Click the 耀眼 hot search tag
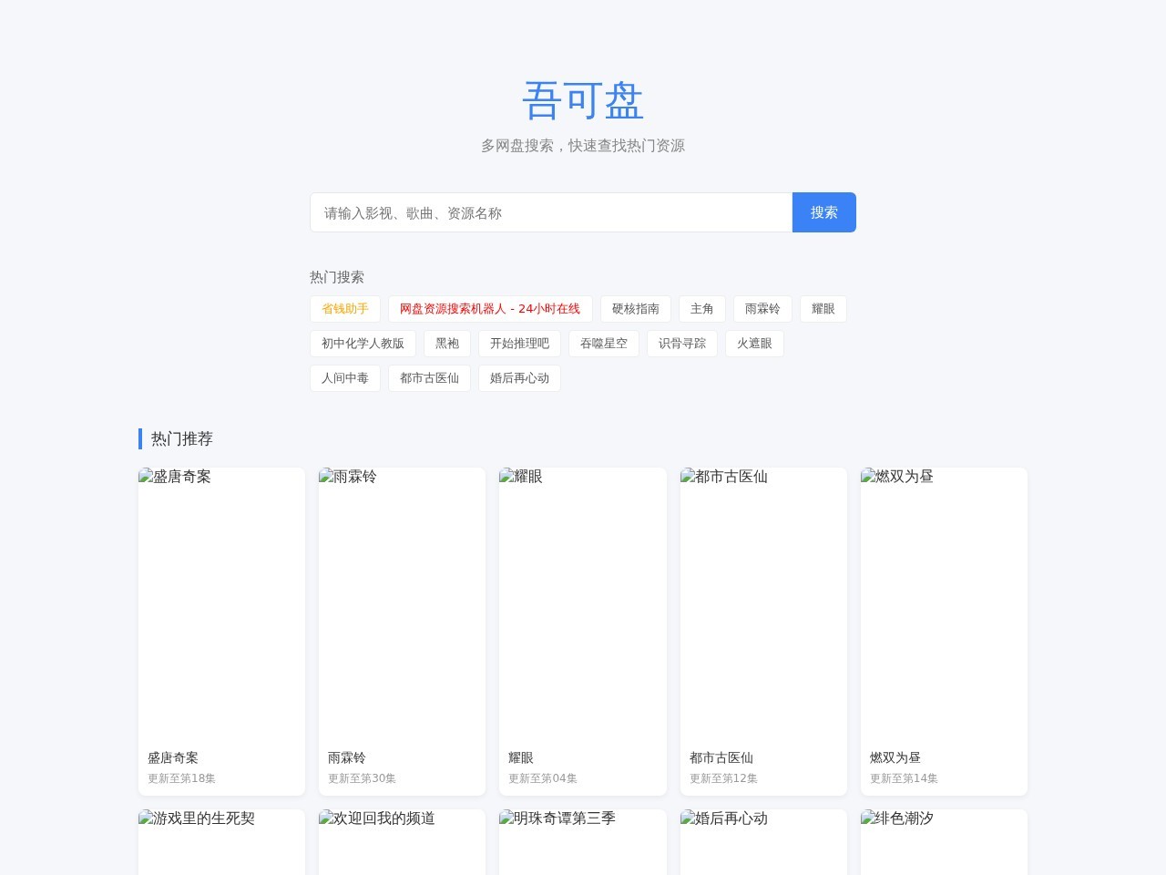Viewport: 1166px width, 875px height. pos(823,309)
